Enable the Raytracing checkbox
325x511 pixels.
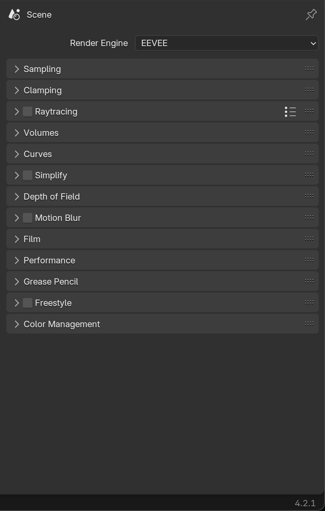(28, 111)
